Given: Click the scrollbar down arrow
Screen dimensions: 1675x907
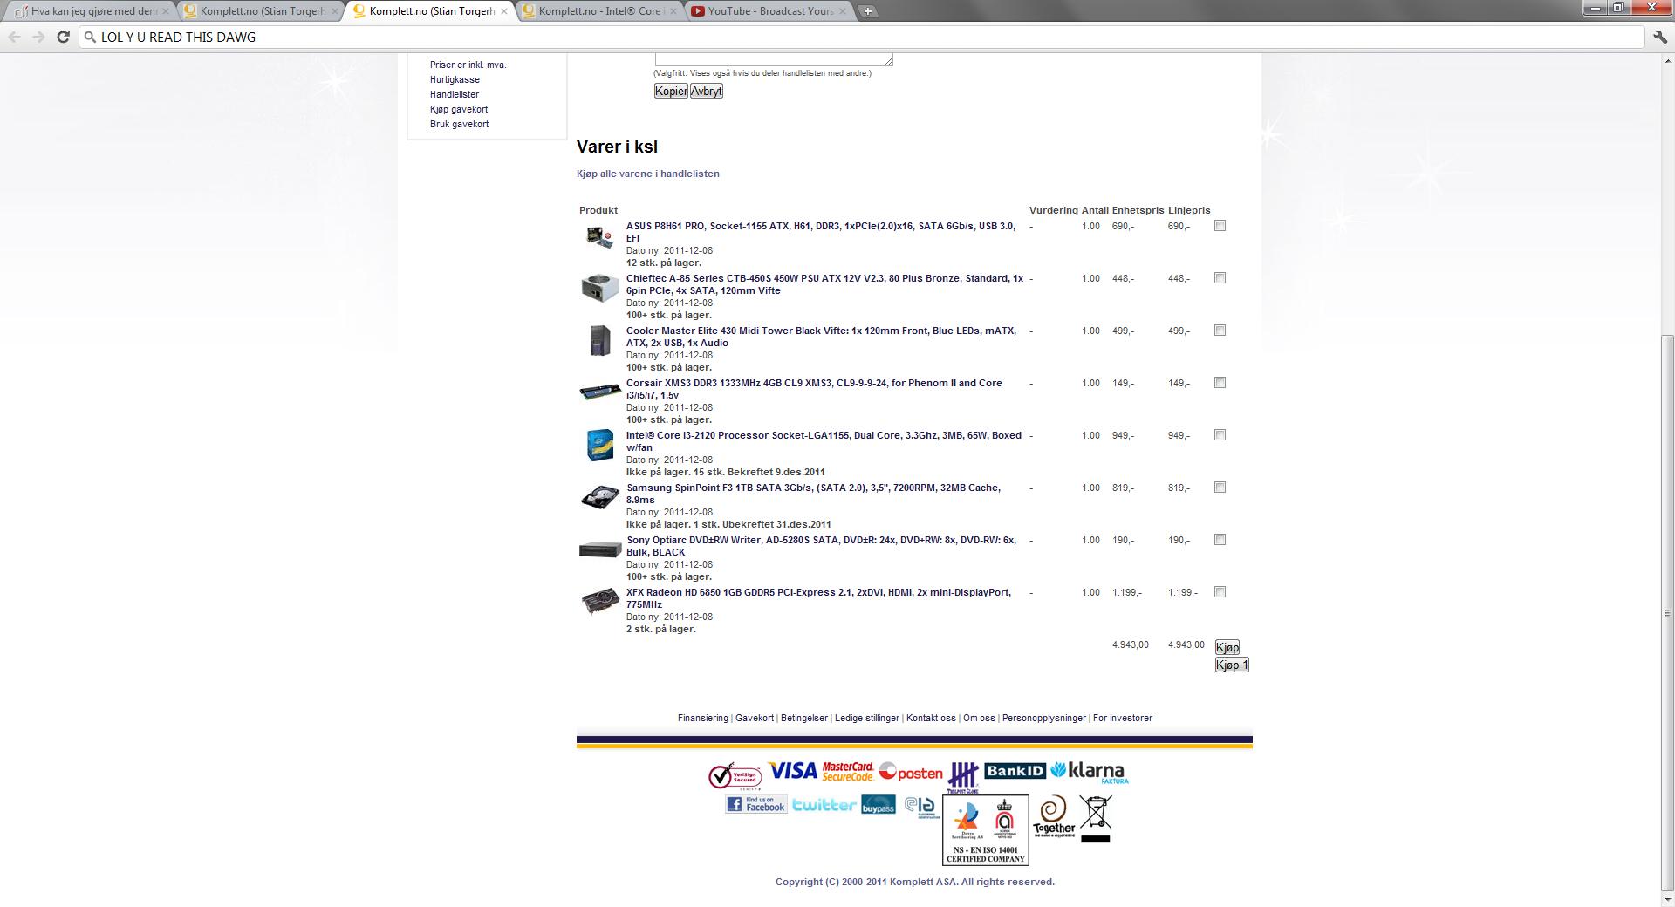Looking at the screenshot, I should click(x=1667, y=899).
